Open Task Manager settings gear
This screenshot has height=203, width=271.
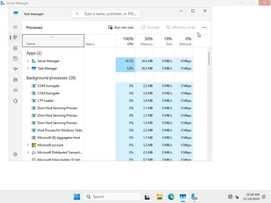coord(15,154)
